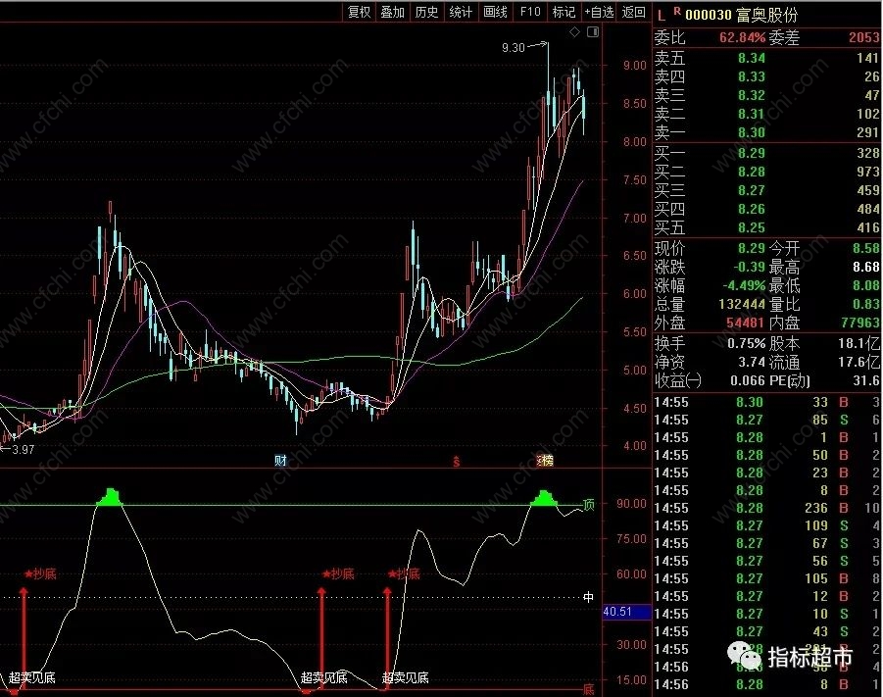Click the 顶 label on indicator line
This screenshot has height=697, width=883.
click(588, 505)
